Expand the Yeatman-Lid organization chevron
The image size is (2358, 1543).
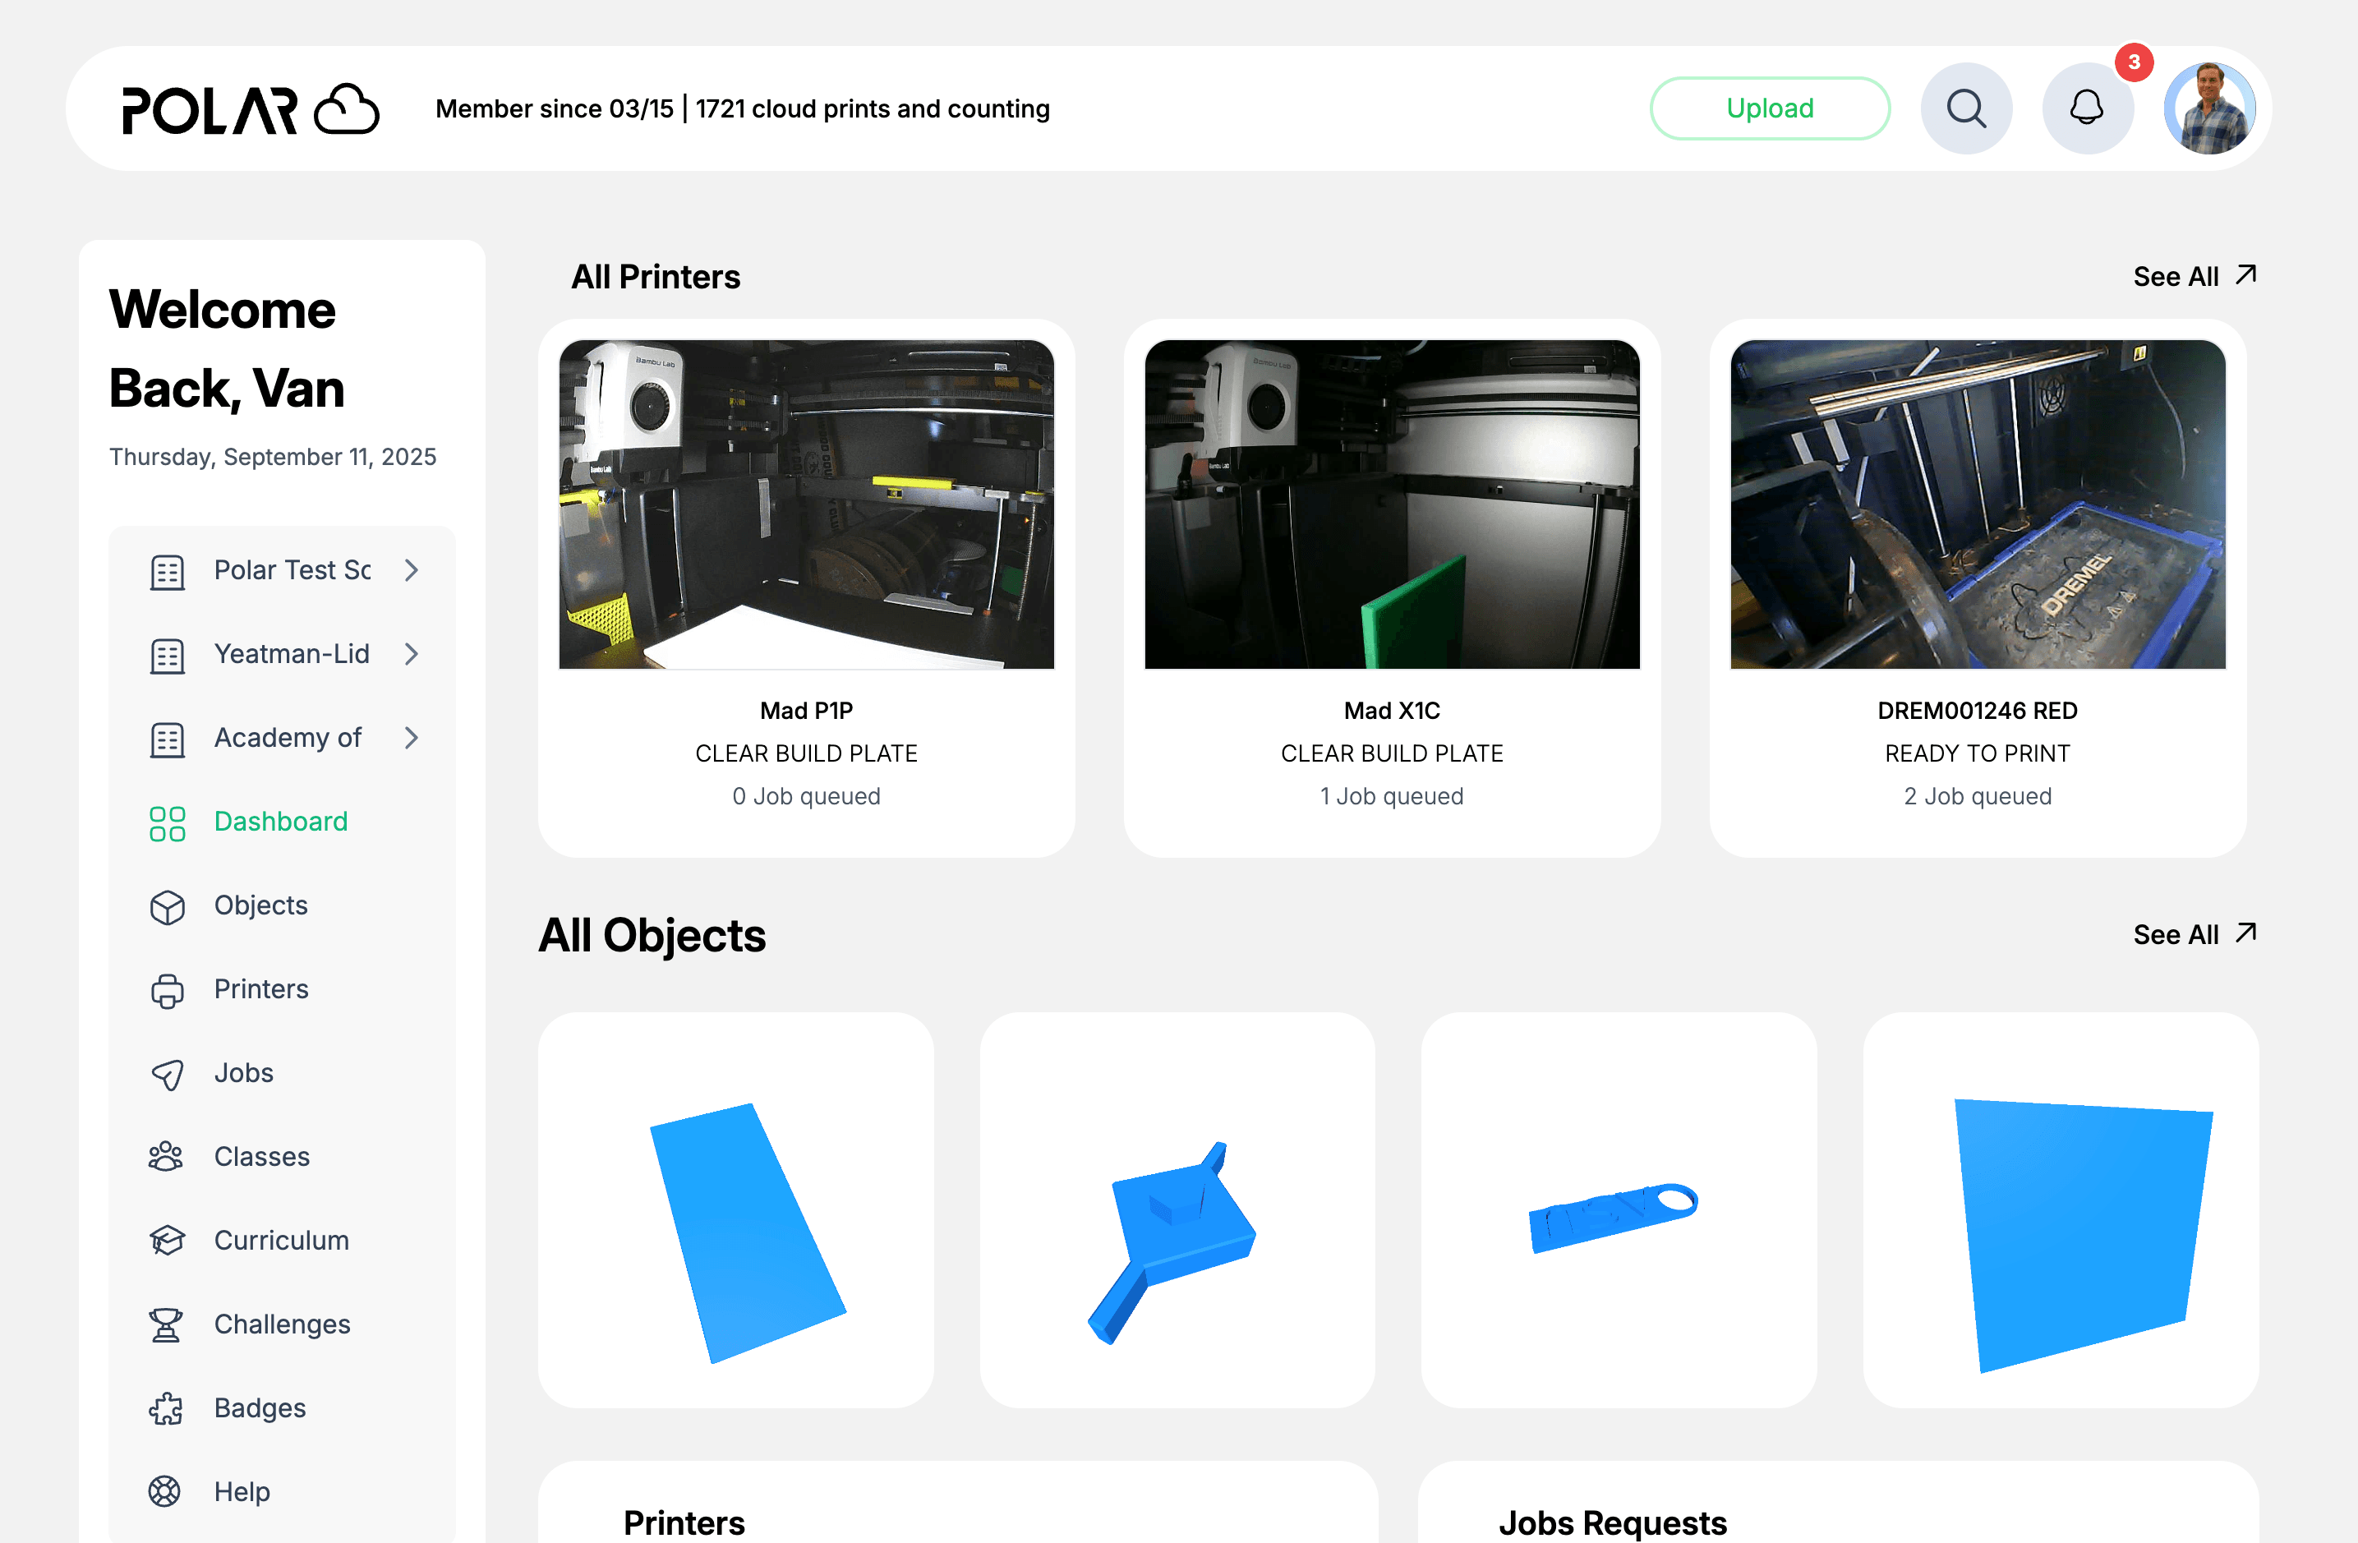coord(412,654)
